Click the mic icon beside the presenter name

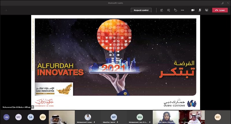click(33, 107)
